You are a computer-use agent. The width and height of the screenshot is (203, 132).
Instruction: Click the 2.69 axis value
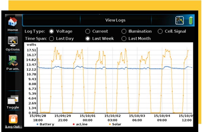coord(32,103)
